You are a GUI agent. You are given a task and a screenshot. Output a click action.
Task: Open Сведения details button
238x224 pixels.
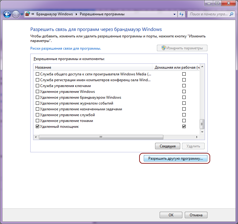point(168,146)
